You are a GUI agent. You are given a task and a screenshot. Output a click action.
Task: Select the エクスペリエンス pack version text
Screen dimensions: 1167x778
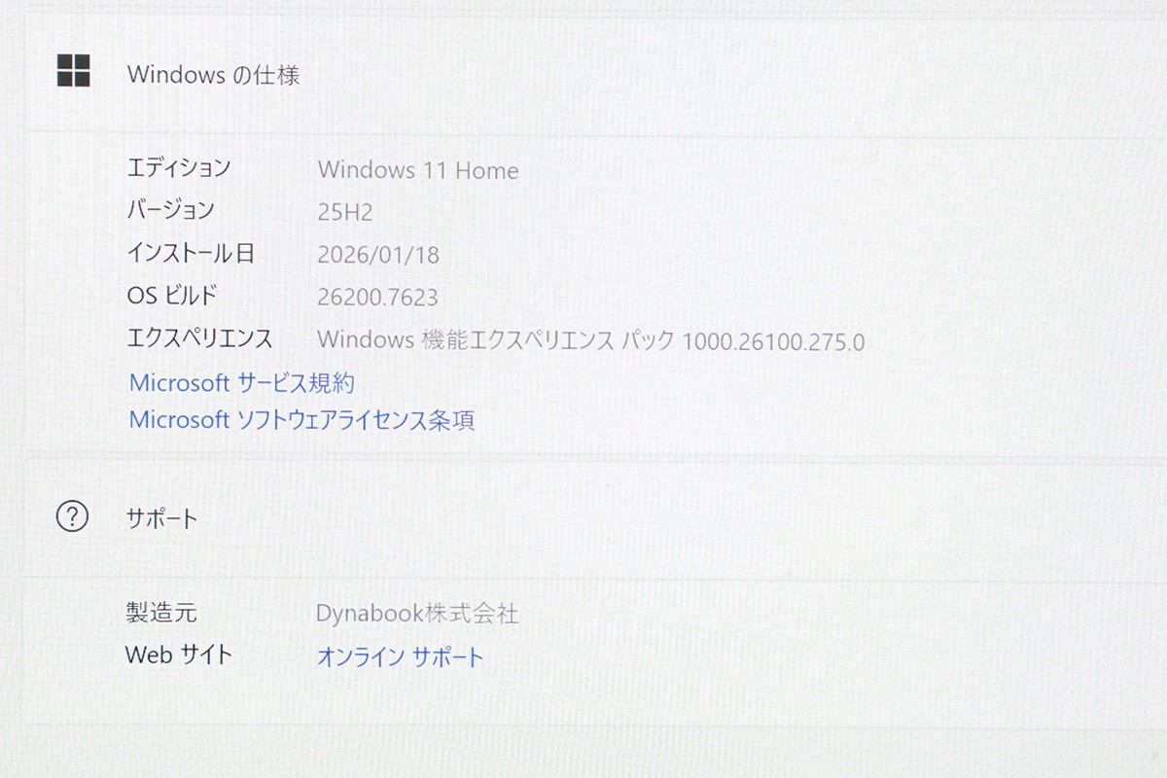point(593,341)
